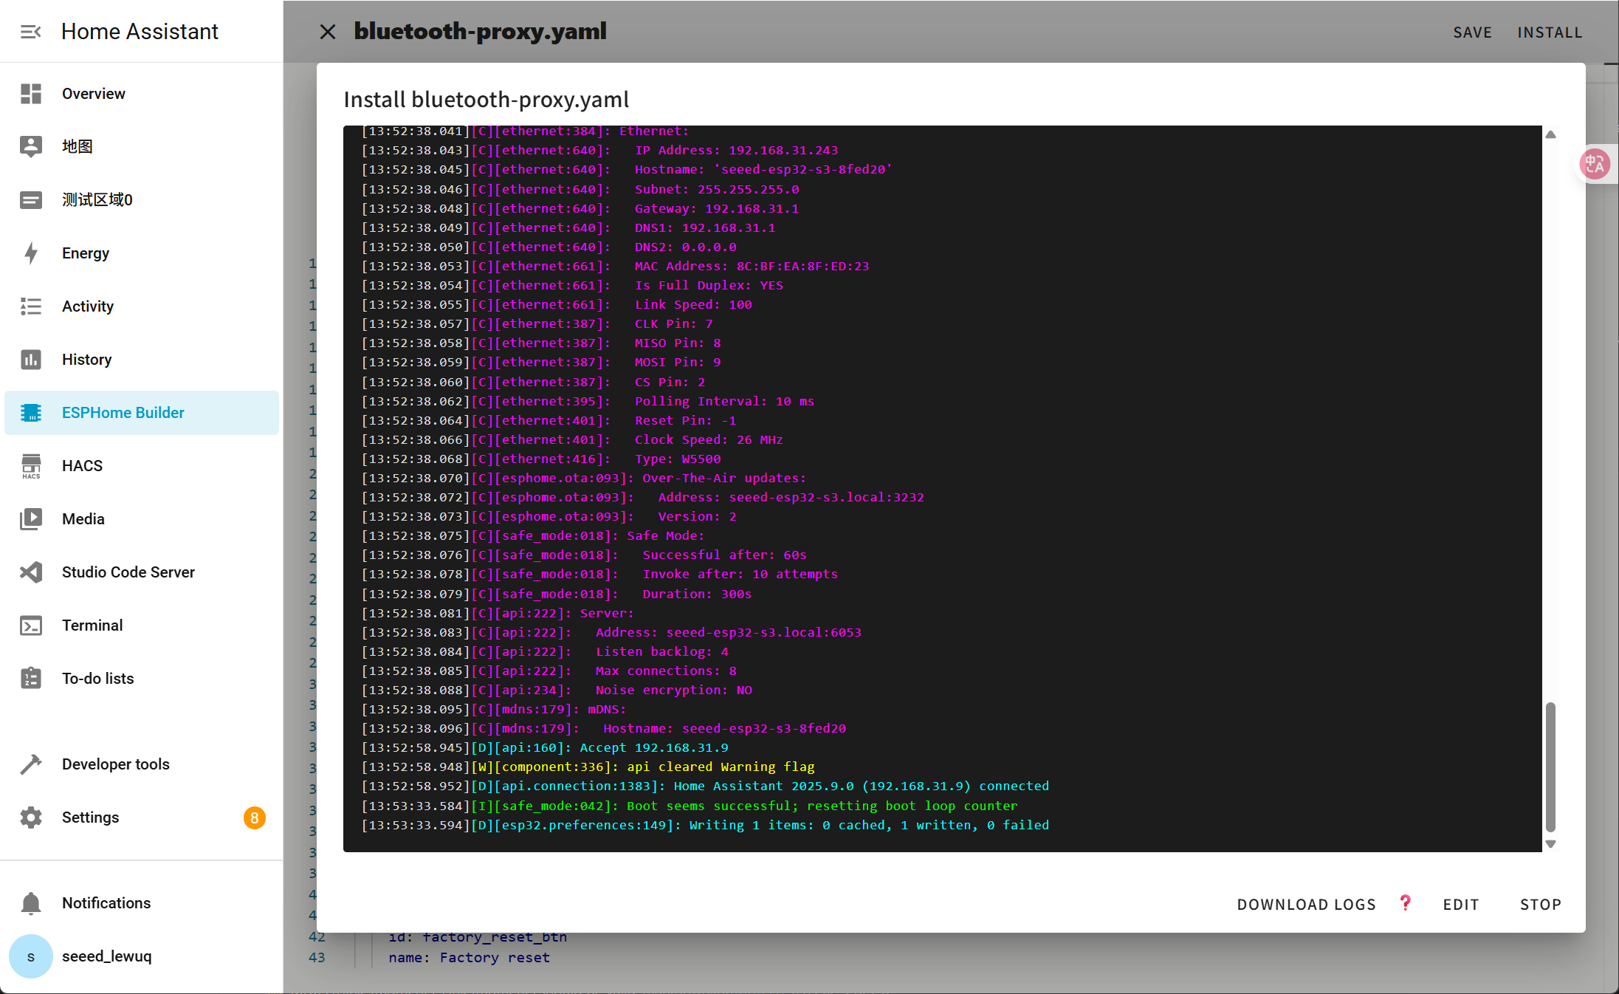Open the Notifications bell

click(x=30, y=903)
